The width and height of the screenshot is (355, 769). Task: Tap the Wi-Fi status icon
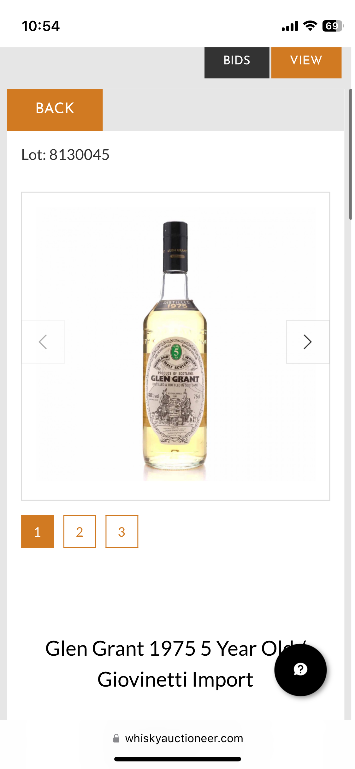(310, 26)
